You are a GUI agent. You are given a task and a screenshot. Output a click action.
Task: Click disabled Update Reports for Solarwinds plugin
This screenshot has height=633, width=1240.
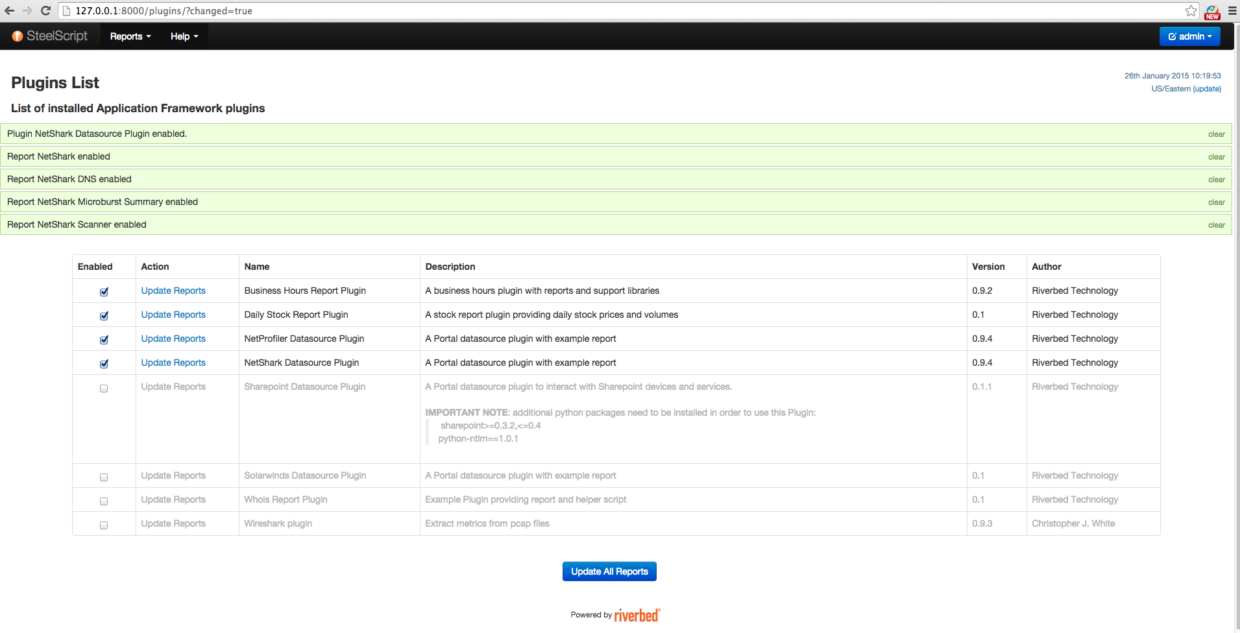pos(173,475)
